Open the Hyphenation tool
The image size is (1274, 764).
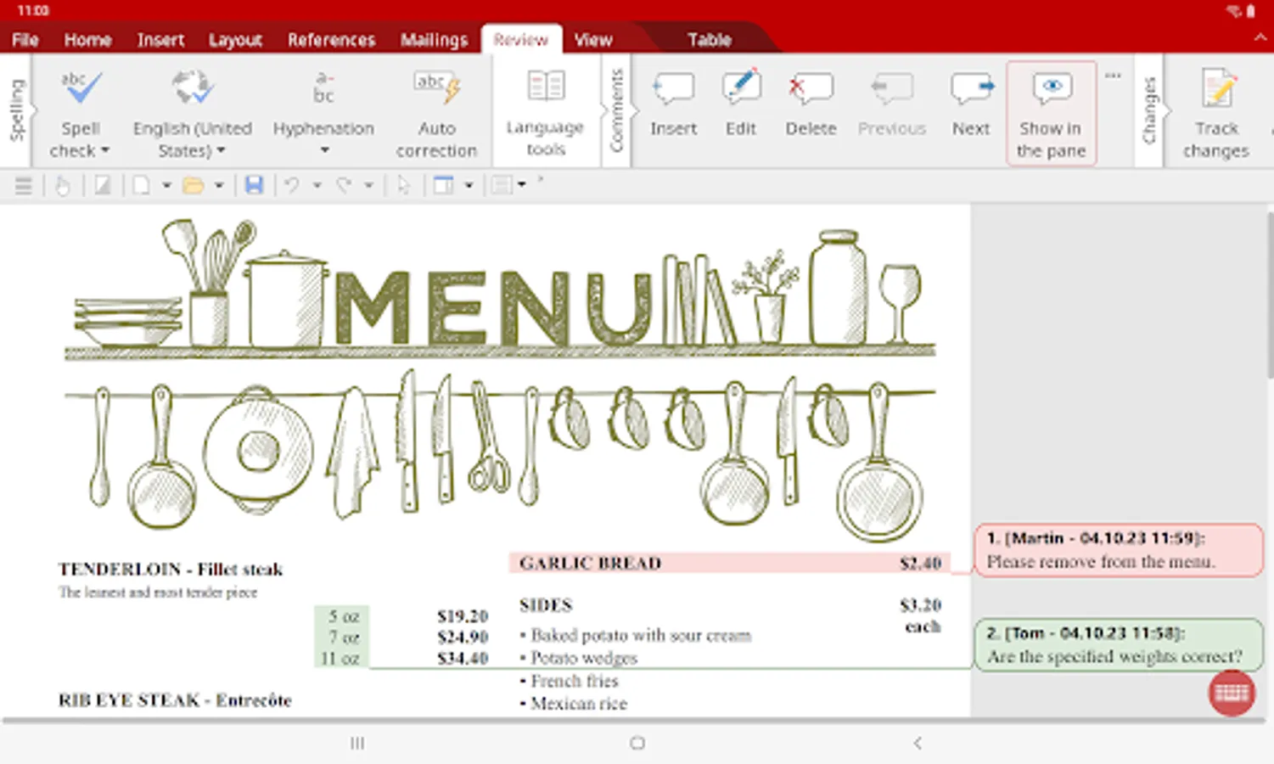[323, 110]
